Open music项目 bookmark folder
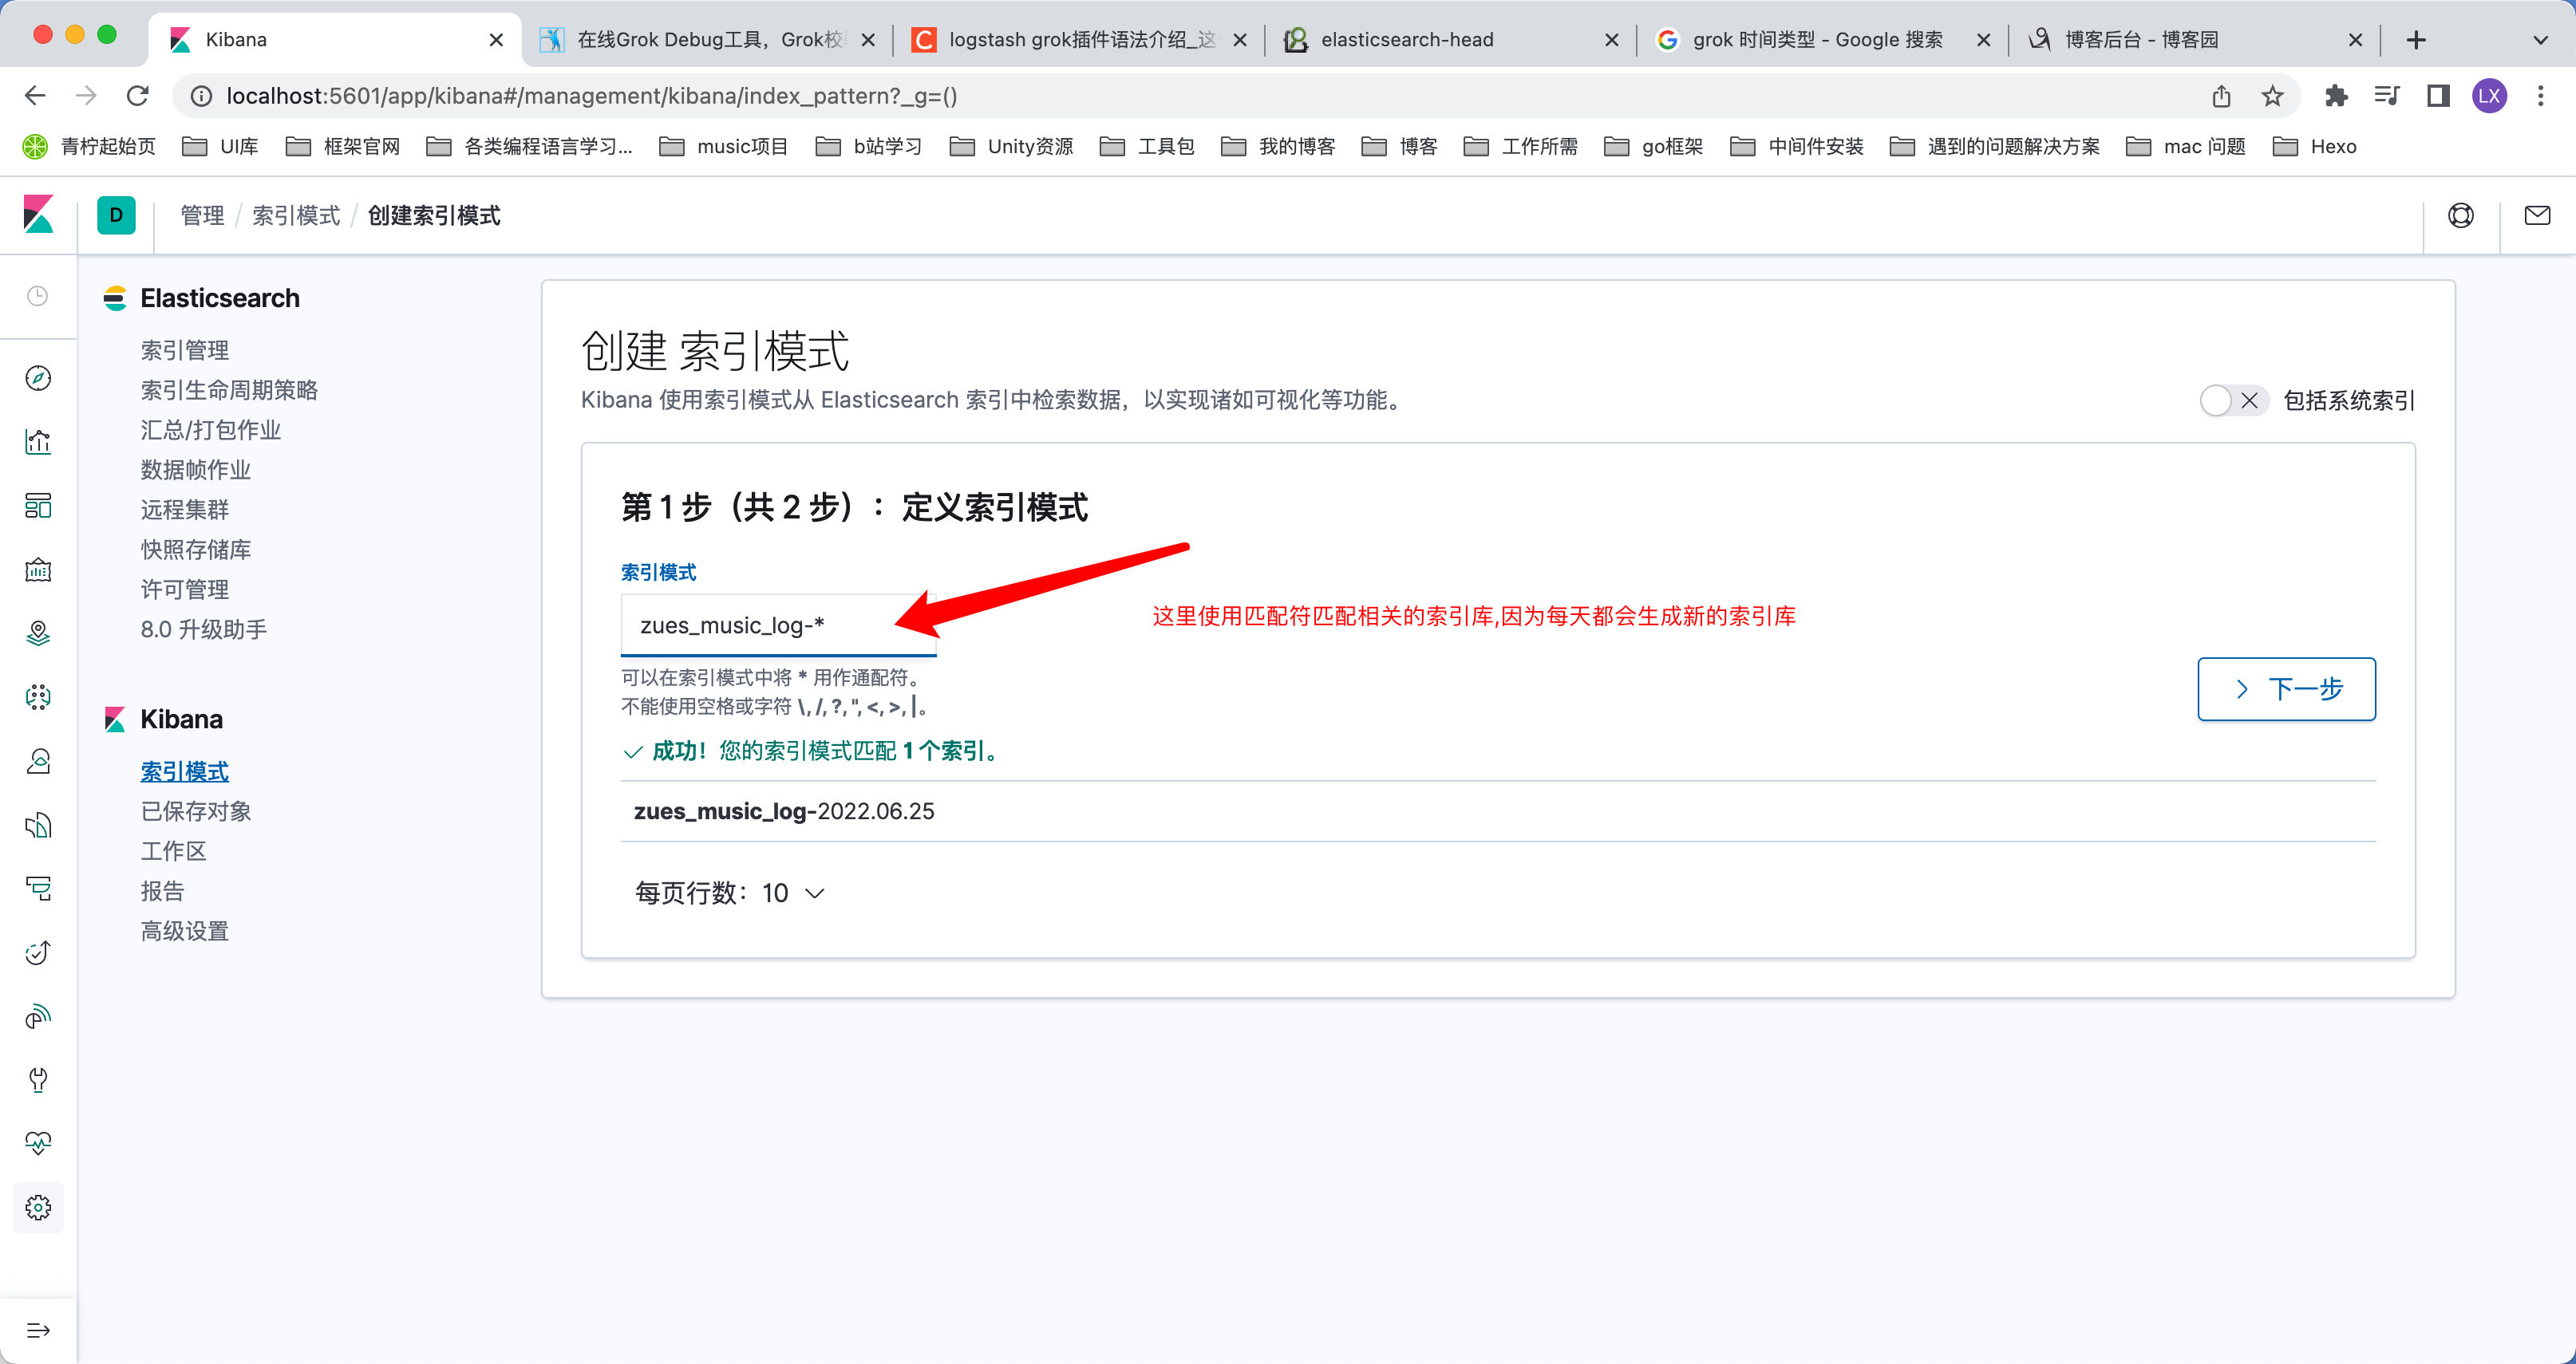Viewport: 2576px width, 1364px height. [x=724, y=147]
